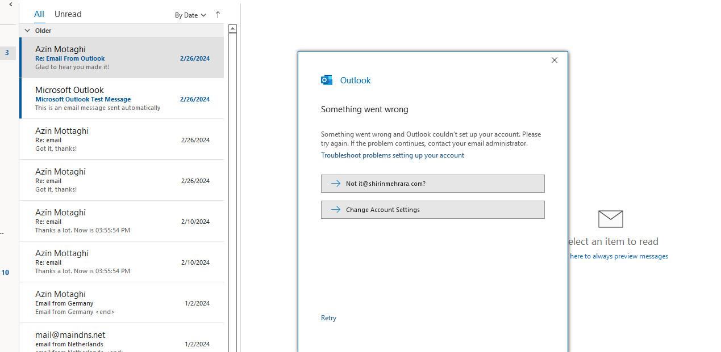Image resolution: width=721 pixels, height=352 pixels.
Task: Open Email from Germany message
Action: [122, 303]
